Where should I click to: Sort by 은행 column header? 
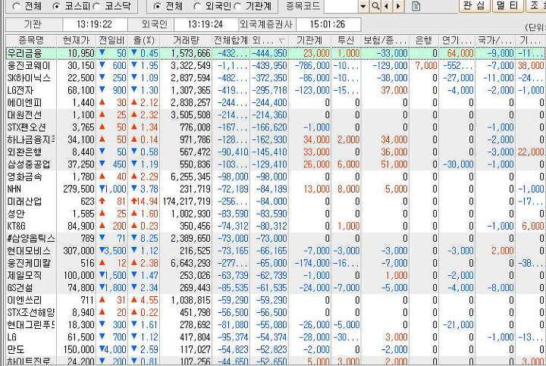[x=424, y=40]
